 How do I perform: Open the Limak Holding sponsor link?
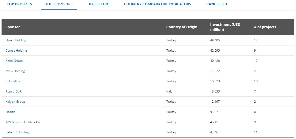point(16,40)
